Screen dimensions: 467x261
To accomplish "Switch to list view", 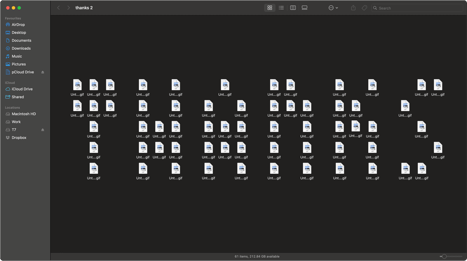I will (x=281, y=8).
